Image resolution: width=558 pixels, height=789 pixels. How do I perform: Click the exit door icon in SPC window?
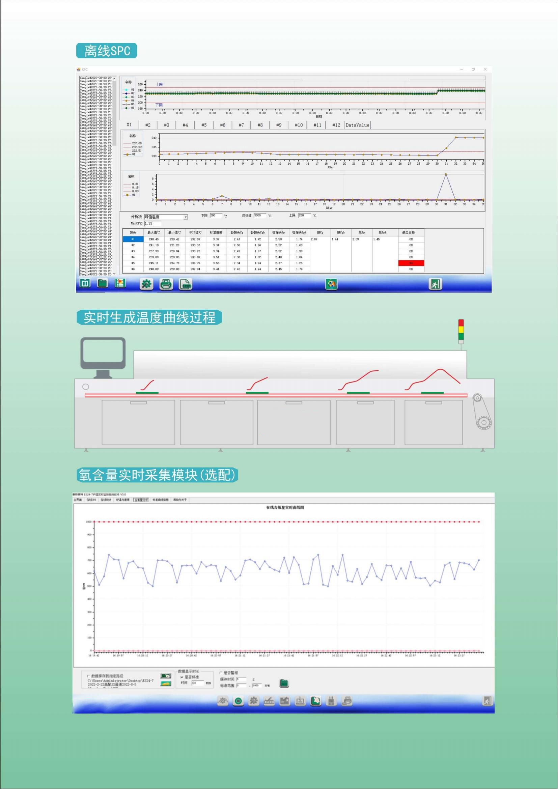435,284
